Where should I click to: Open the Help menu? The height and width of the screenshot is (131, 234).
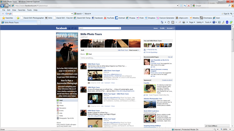pyautogui.click(x=35, y=10)
